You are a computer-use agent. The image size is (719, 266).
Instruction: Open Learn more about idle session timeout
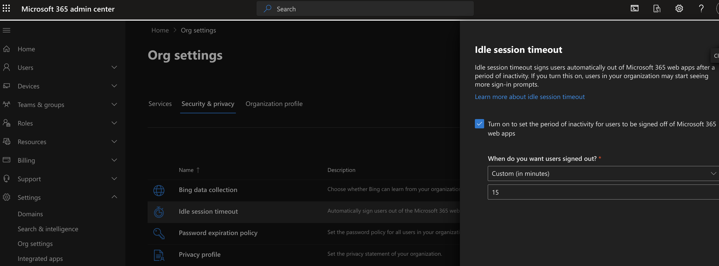point(530,97)
